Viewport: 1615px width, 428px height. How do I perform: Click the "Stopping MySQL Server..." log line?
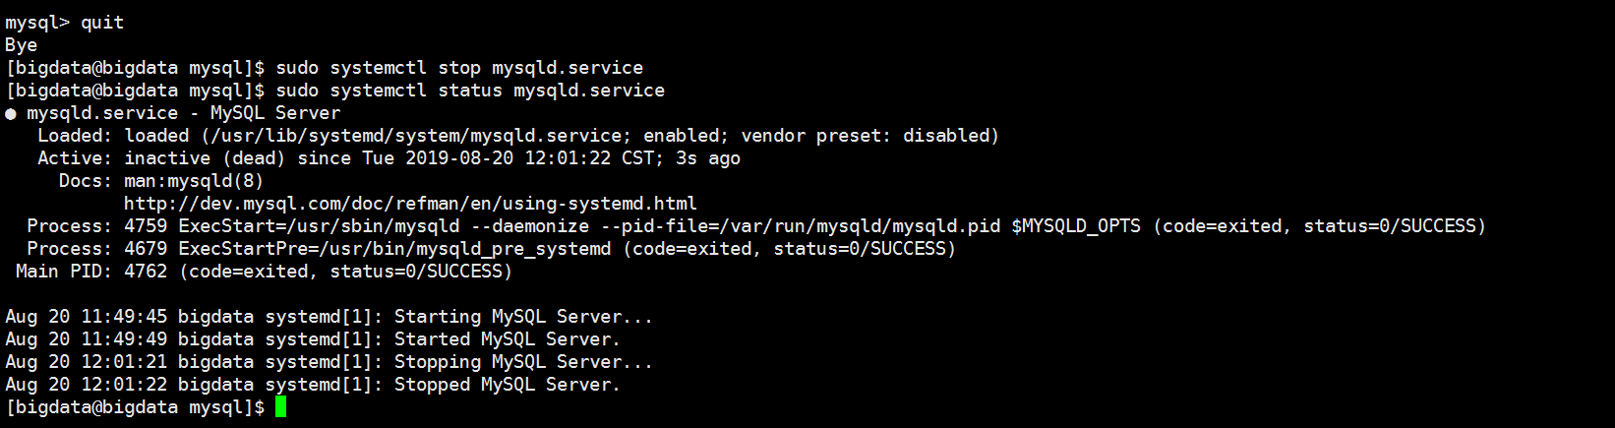523,362
